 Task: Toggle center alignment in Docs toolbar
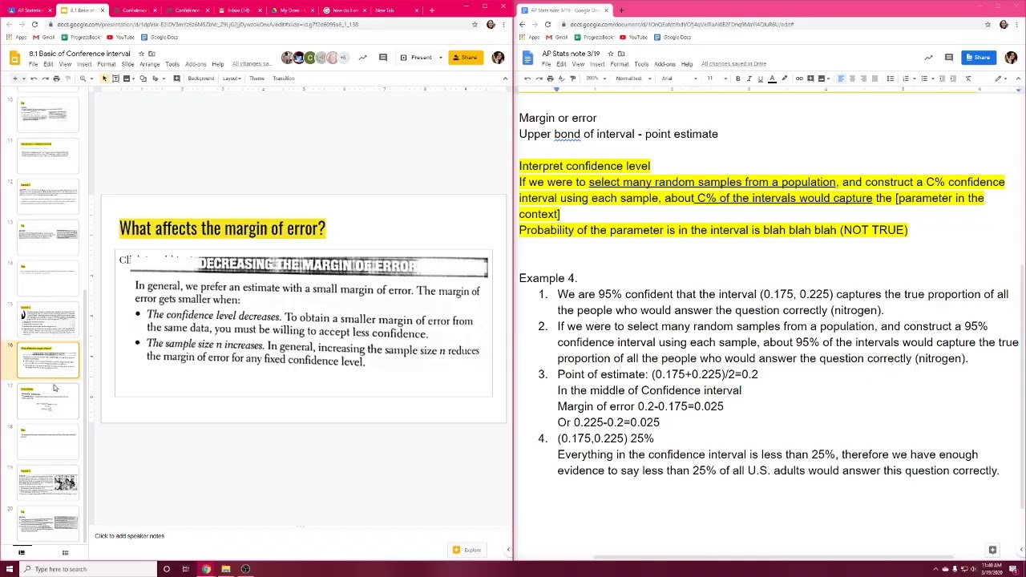pos(852,79)
